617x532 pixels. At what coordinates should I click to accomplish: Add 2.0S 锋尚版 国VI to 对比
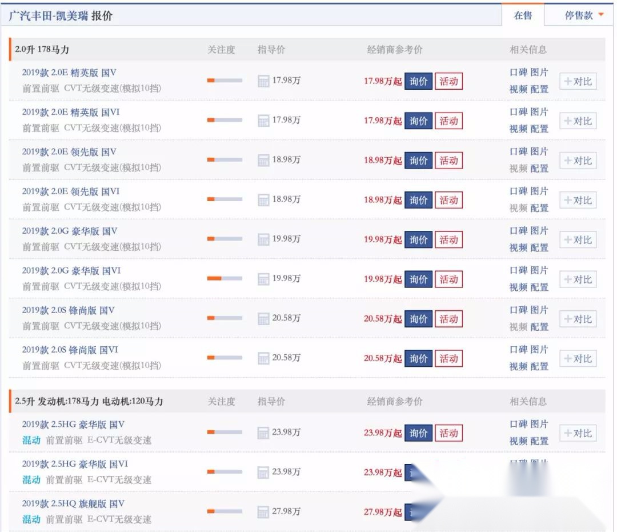click(x=578, y=358)
